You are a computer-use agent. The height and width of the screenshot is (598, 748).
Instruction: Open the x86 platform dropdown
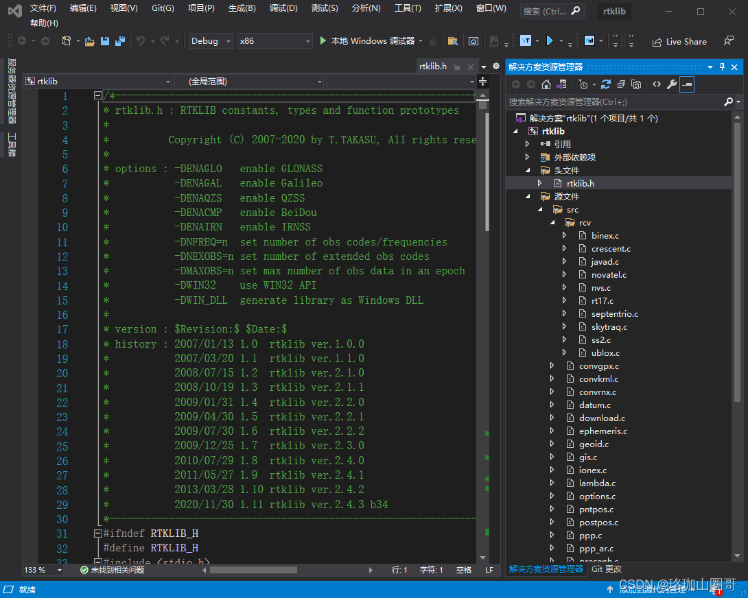click(x=274, y=40)
